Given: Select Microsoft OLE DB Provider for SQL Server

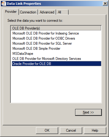Looking at the screenshot, I should (42, 43).
